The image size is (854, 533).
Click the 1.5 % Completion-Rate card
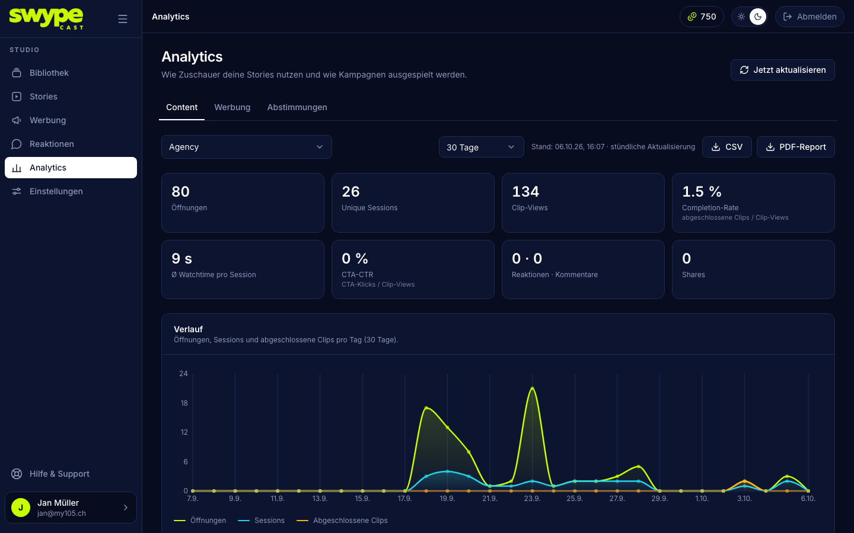[753, 203]
